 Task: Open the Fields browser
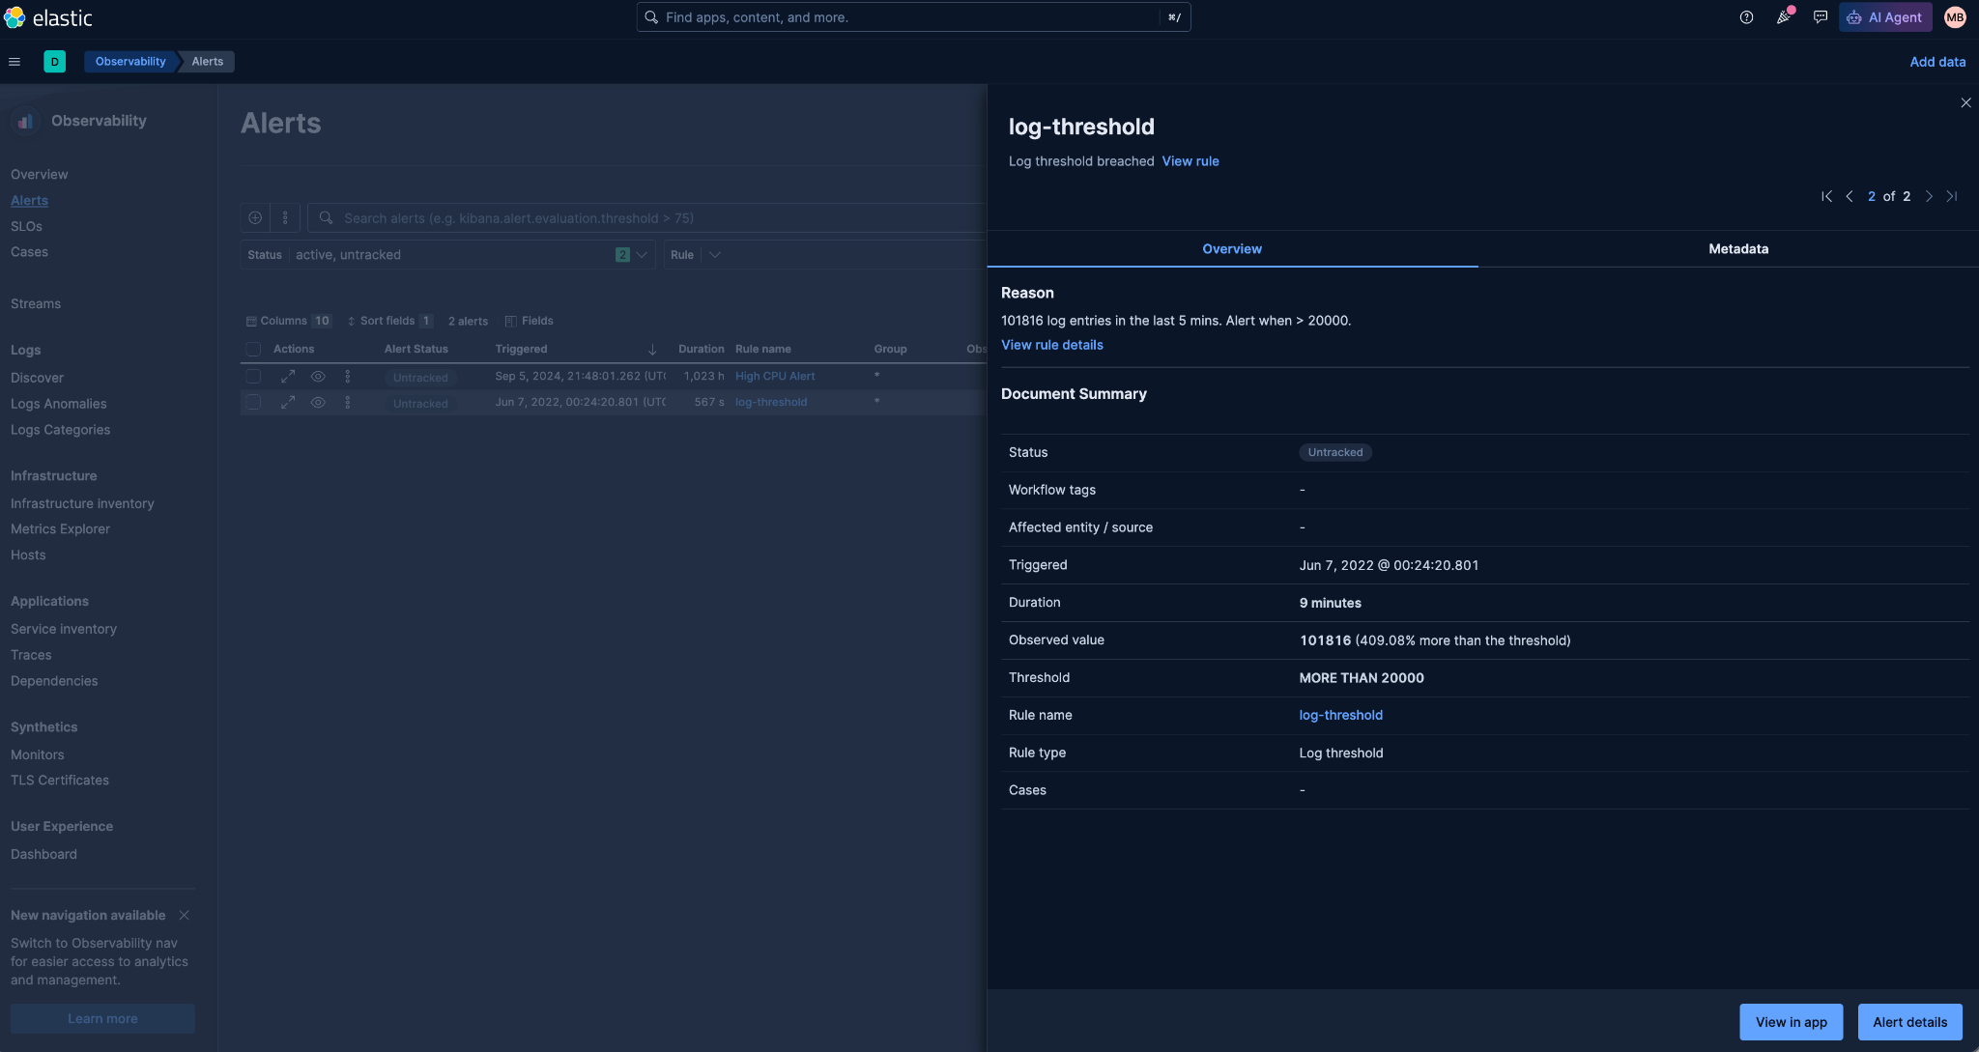point(530,321)
